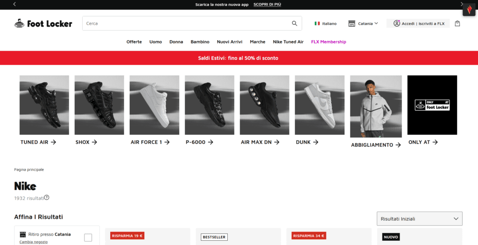Open the Offerte menu
Image resolution: width=478 pixels, height=245 pixels.
[134, 42]
